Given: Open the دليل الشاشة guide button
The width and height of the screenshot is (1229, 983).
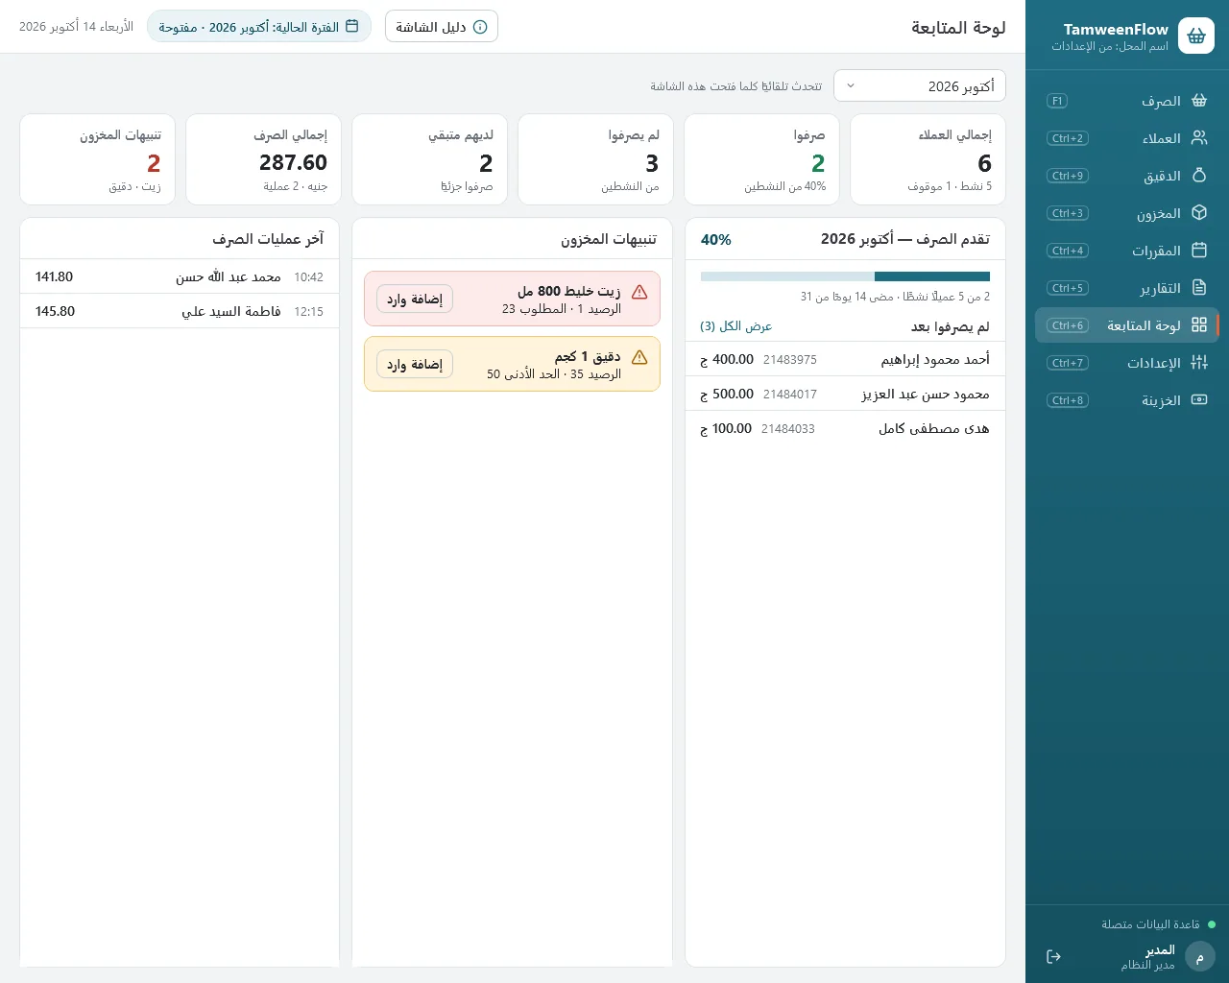Looking at the screenshot, I should click(442, 27).
